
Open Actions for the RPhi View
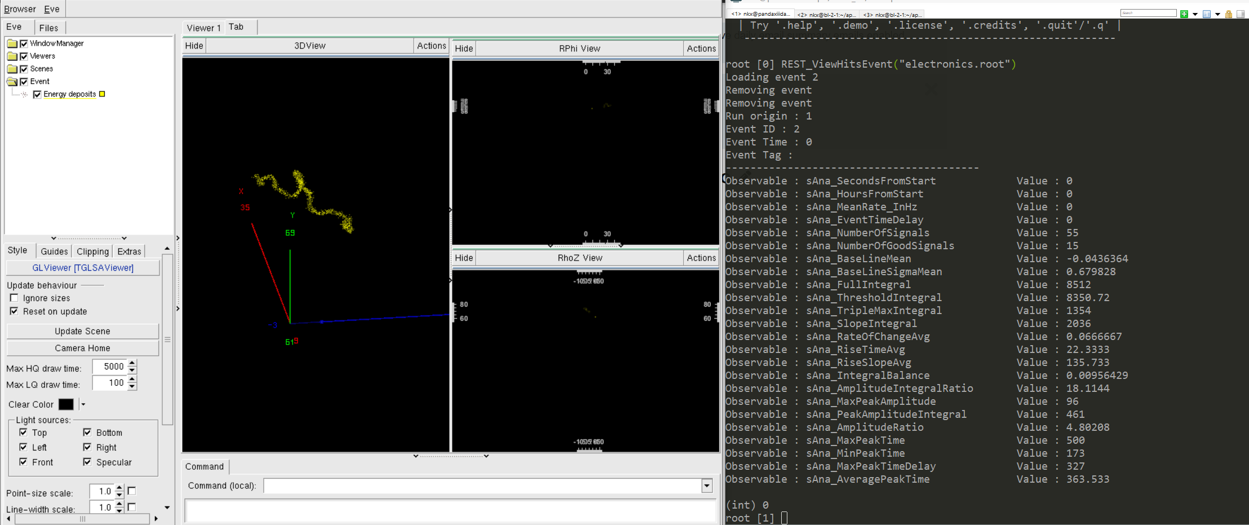click(701, 48)
